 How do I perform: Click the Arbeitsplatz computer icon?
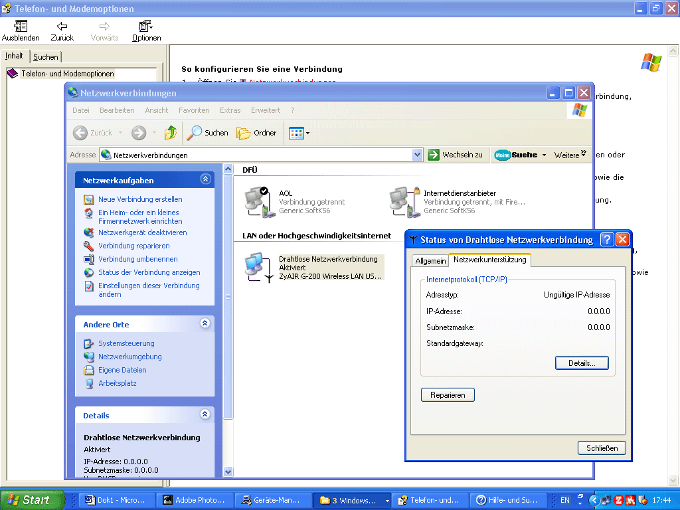click(x=89, y=383)
